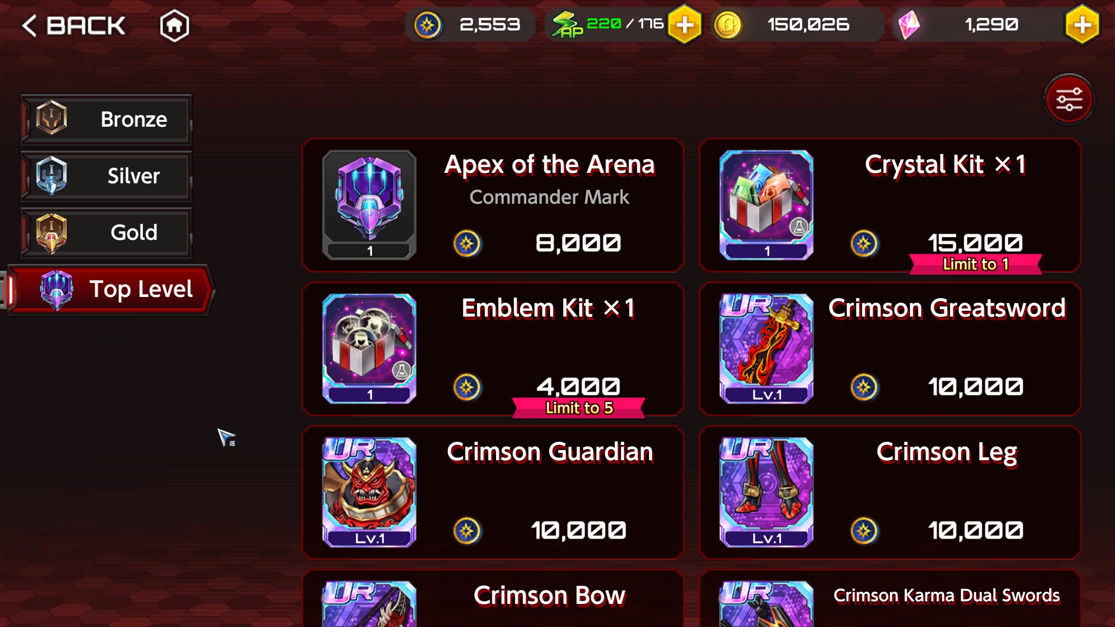Add more AP with plus icon

pyautogui.click(x=685, y=24)
